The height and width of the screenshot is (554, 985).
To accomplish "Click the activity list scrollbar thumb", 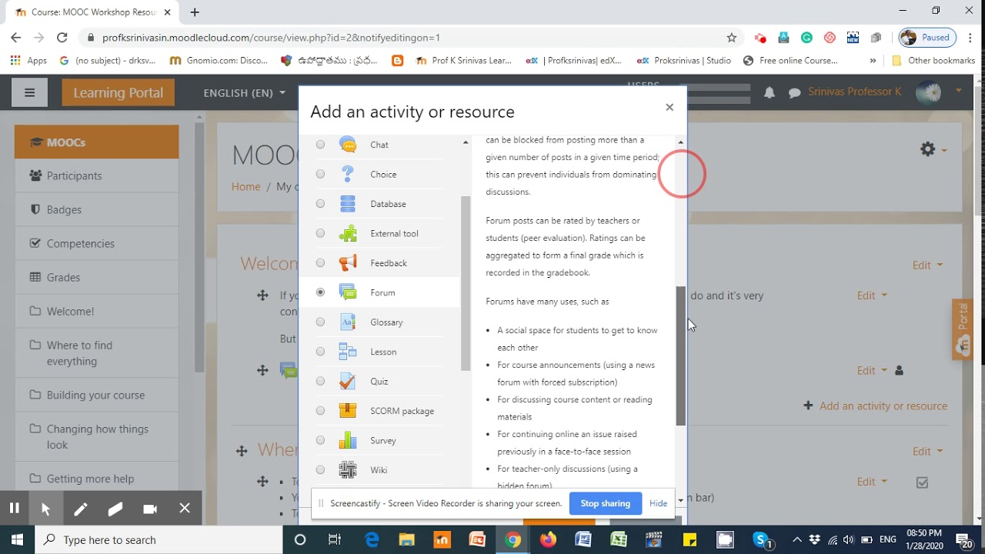I will tap(465, 283).
